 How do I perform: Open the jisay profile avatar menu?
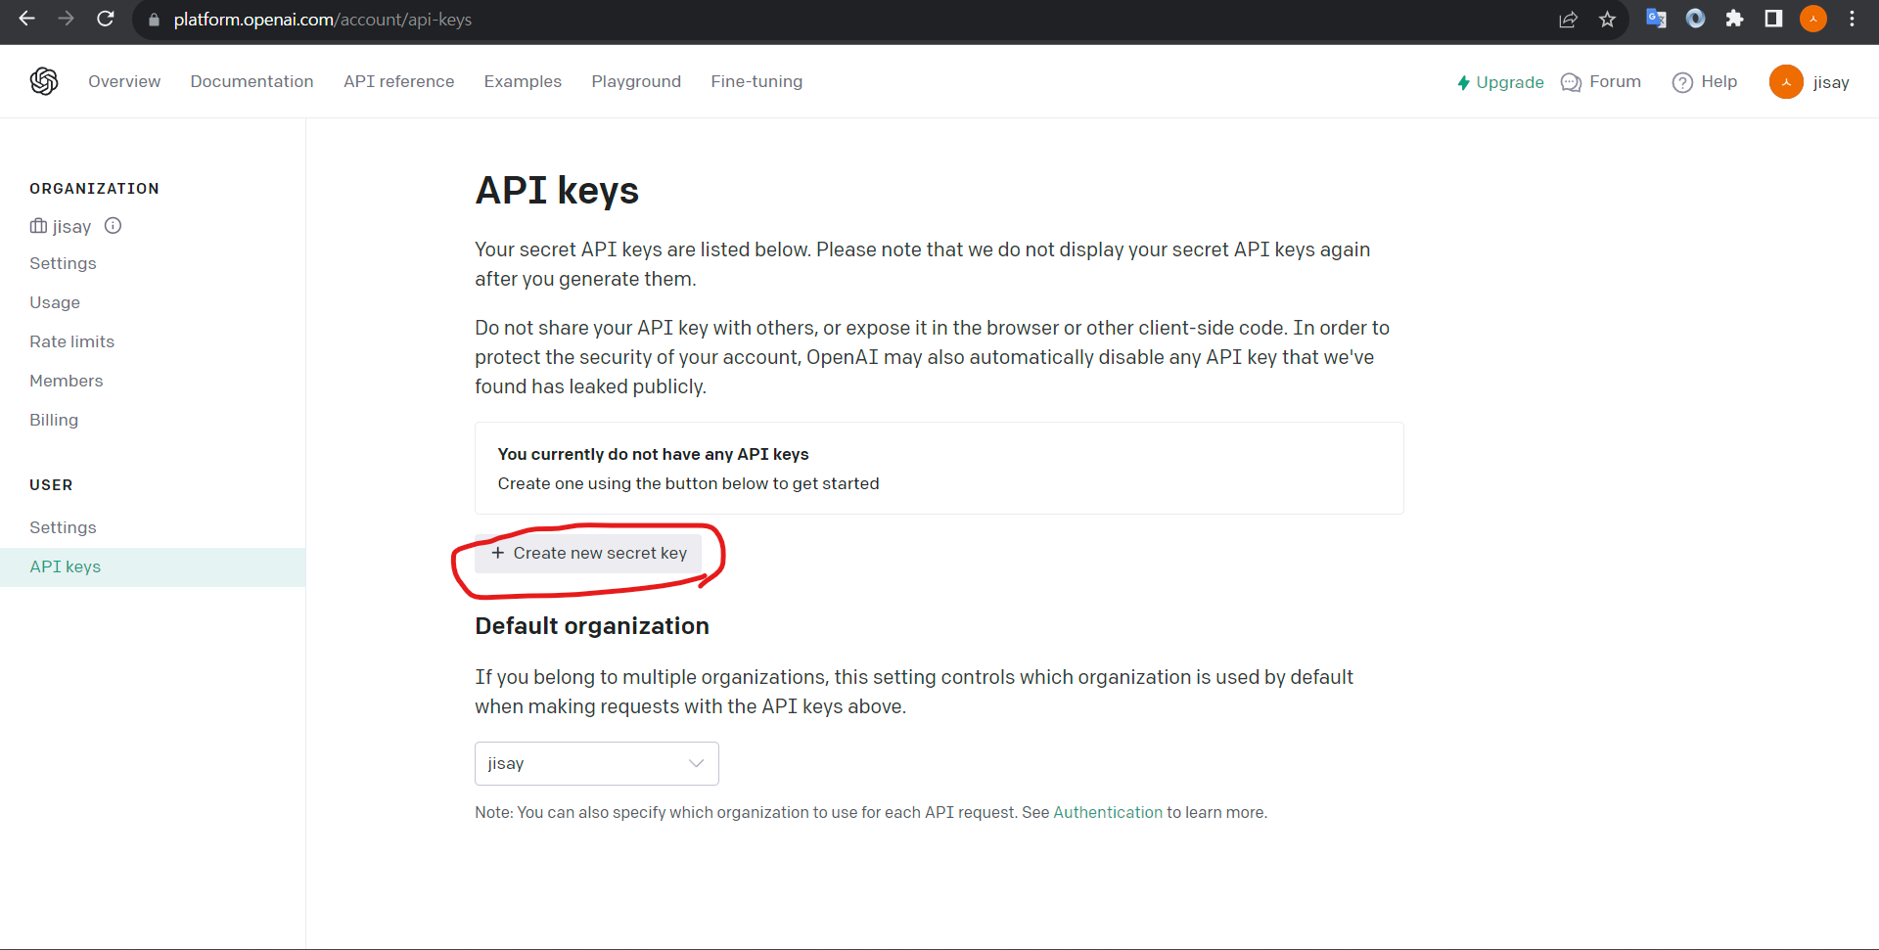(x=1786, y=81)
